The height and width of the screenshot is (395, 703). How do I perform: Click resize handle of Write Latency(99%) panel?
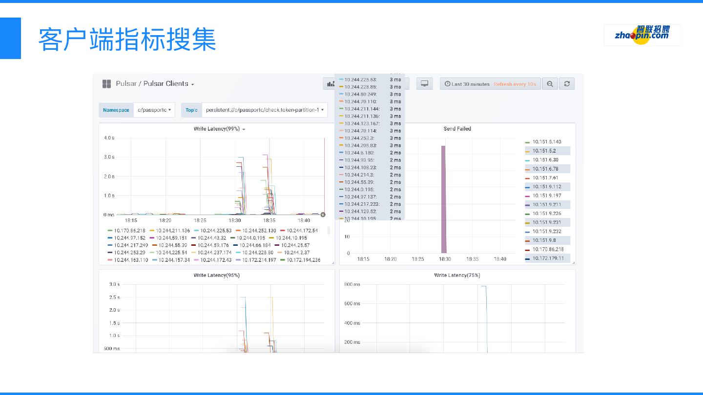(333, 263)
